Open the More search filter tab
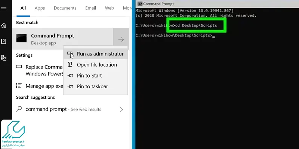Screen dimensions: 299x149 pyautogui.click(x=127, y=8)
